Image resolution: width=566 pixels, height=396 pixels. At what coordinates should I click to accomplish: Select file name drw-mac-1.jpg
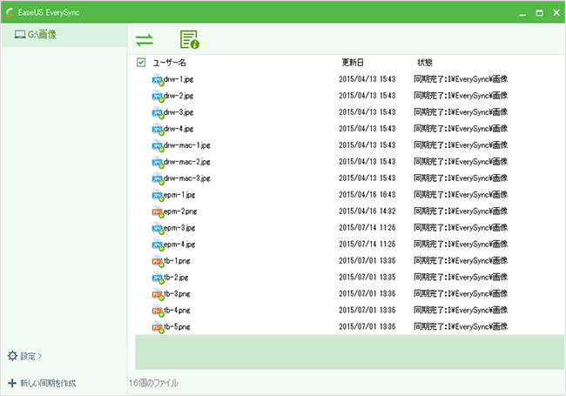187,145
